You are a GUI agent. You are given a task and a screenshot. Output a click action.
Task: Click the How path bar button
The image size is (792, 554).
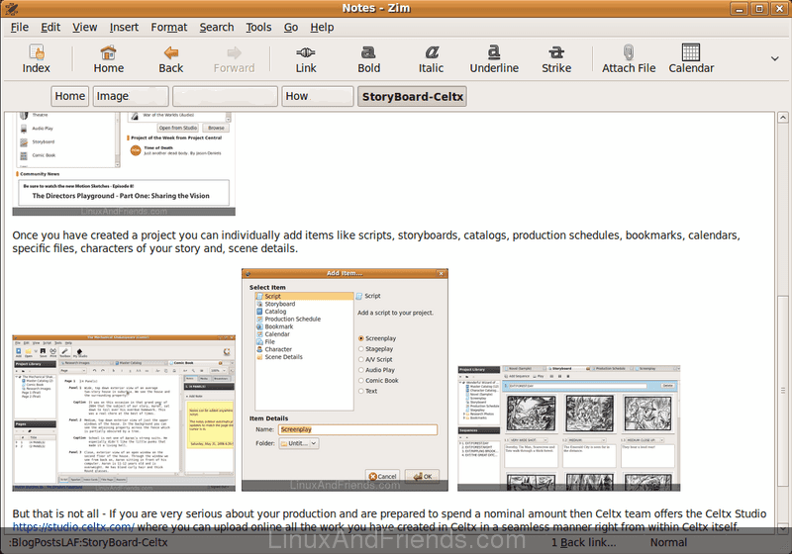[315, 96]
